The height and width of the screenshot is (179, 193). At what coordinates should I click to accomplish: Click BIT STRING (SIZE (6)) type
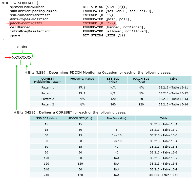coord(105,7)
